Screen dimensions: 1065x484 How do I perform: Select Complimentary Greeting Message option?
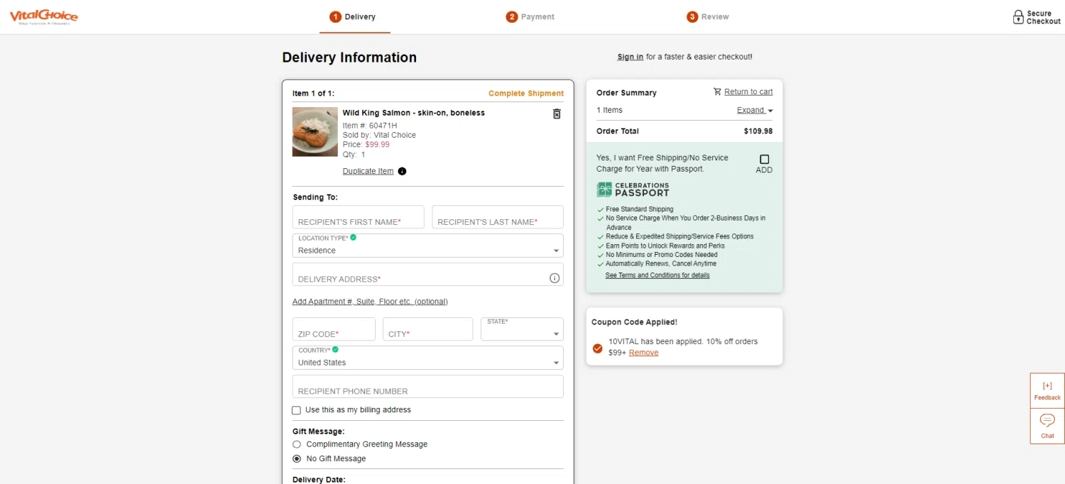[x=297, y=444]
